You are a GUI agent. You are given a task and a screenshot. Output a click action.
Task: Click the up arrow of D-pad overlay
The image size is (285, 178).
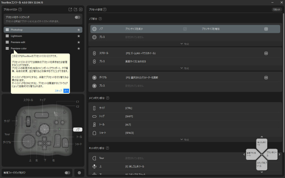[262, 137]
